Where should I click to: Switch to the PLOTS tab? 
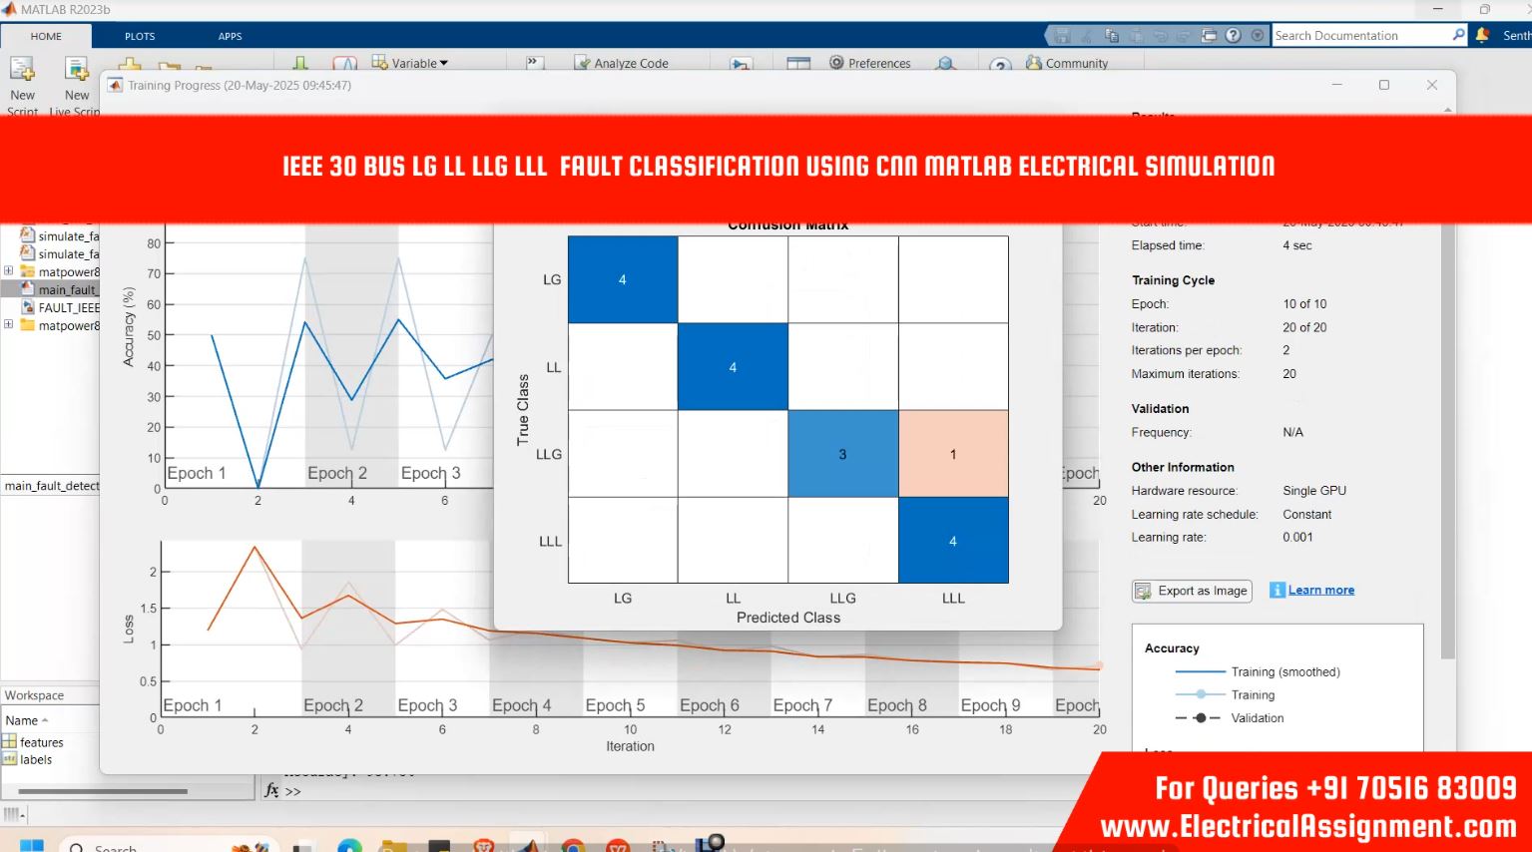coord(140,36)
